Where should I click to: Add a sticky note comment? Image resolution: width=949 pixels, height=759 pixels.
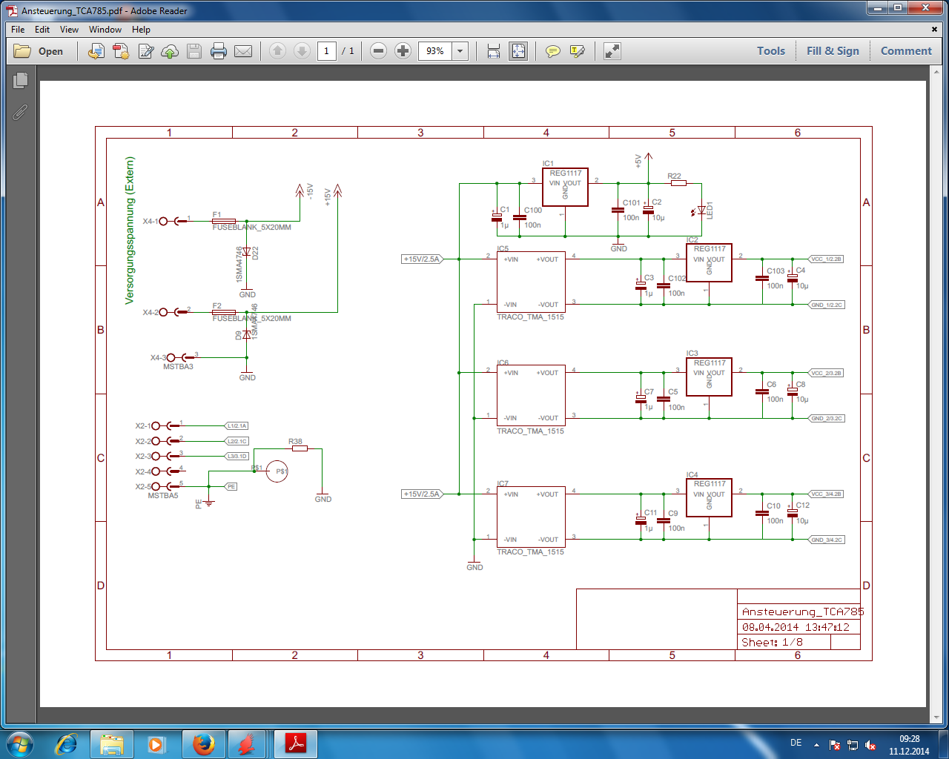click(552, 51)
